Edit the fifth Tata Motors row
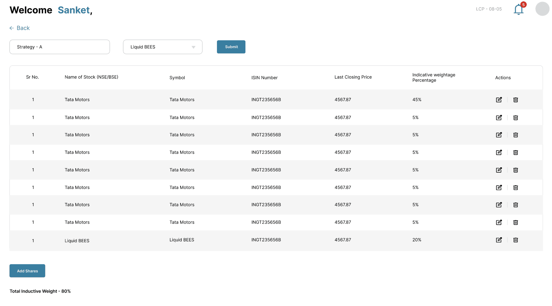 click(x=499, y=170)
